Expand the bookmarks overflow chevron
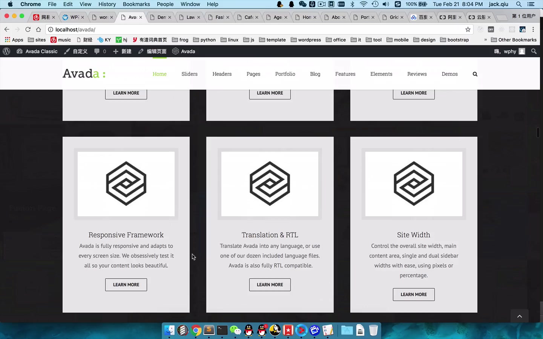 pos(485,40)
